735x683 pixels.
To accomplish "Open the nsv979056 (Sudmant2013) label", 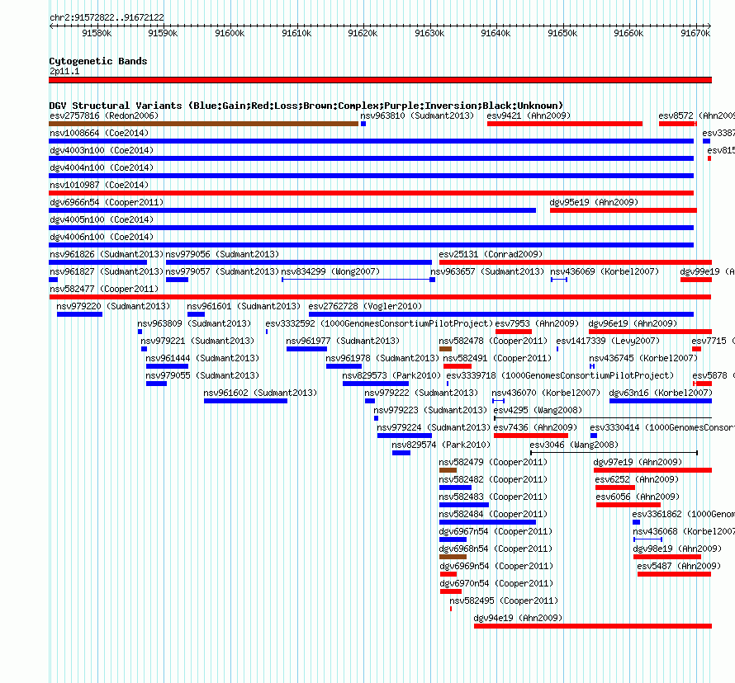I will (222, 254).
